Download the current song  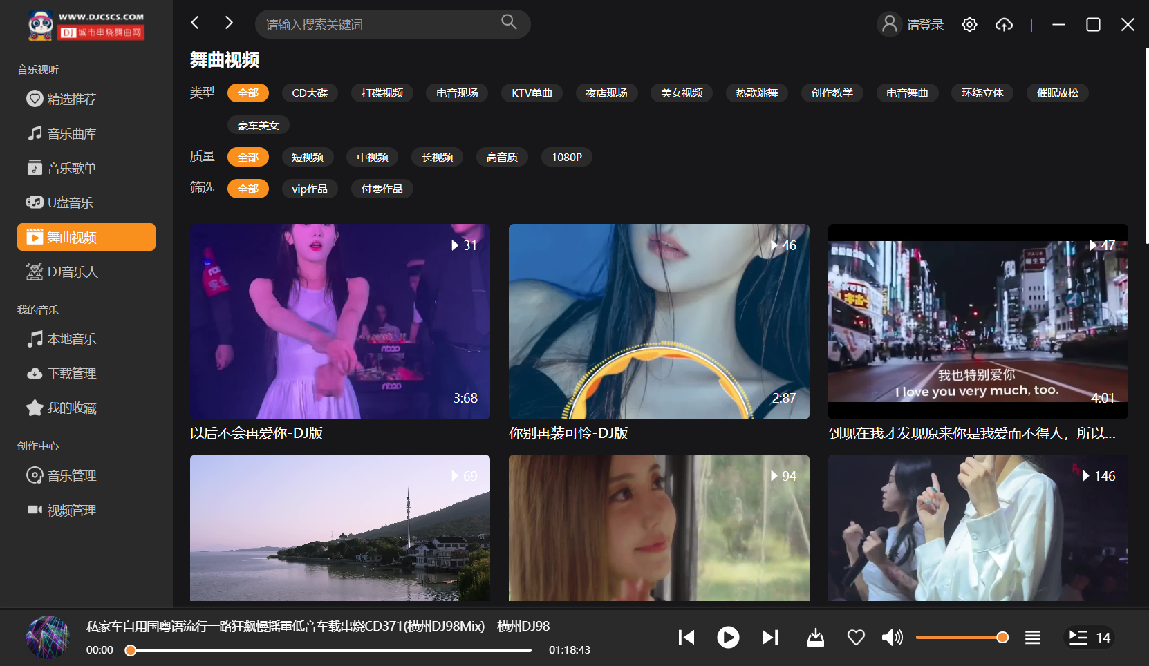tap(816, 637)
